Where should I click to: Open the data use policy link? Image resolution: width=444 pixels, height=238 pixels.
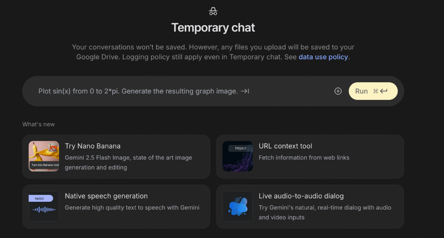click(x=323, y=57)
